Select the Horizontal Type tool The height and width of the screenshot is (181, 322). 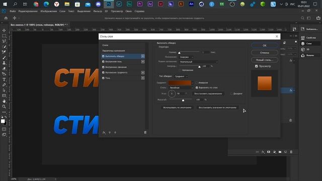pyautogui.click(x=4, y=79)
